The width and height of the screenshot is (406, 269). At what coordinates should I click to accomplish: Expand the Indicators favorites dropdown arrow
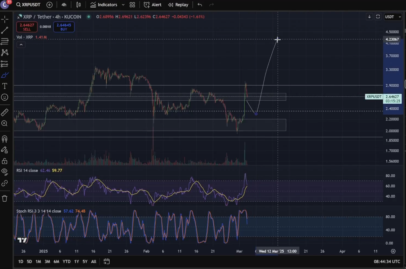pos(123,5)
